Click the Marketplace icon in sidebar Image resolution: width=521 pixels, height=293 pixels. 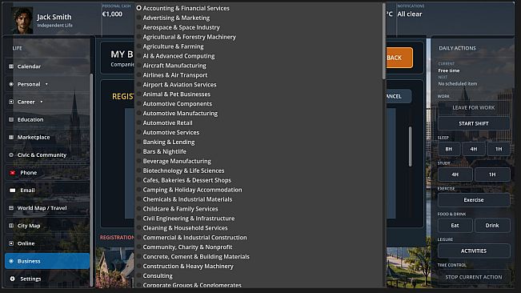(11, 137)
